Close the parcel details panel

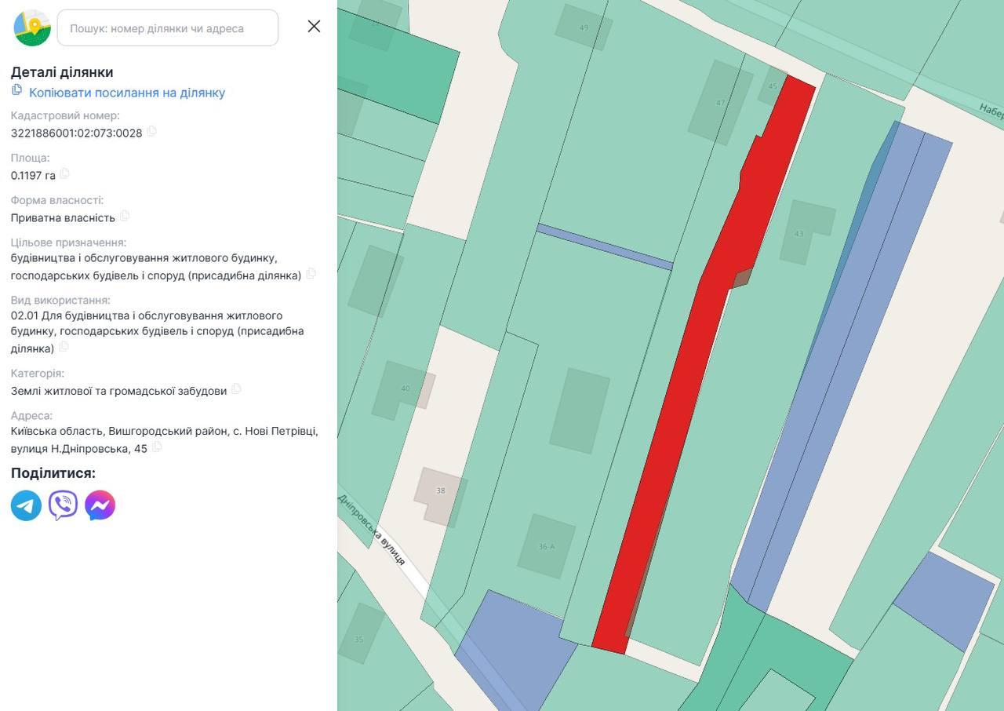314,27
